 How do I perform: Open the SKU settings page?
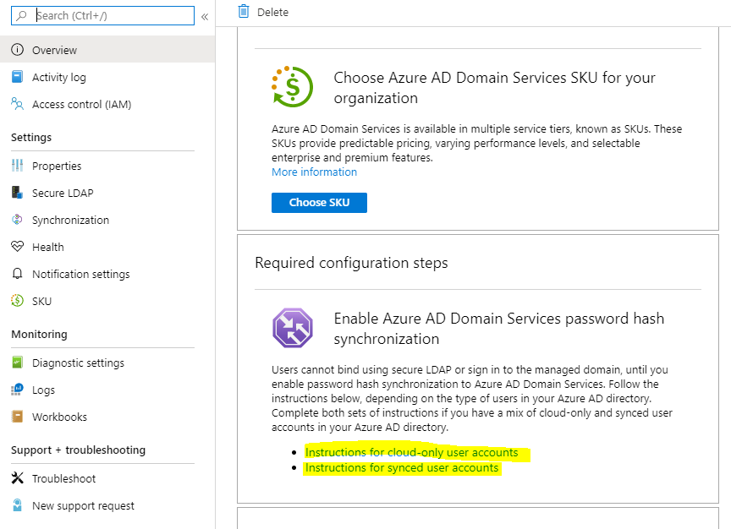click(x=41, y=301)
